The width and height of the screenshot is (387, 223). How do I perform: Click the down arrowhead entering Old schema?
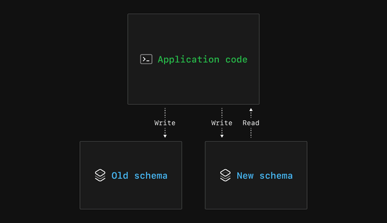tap(165, 136)
